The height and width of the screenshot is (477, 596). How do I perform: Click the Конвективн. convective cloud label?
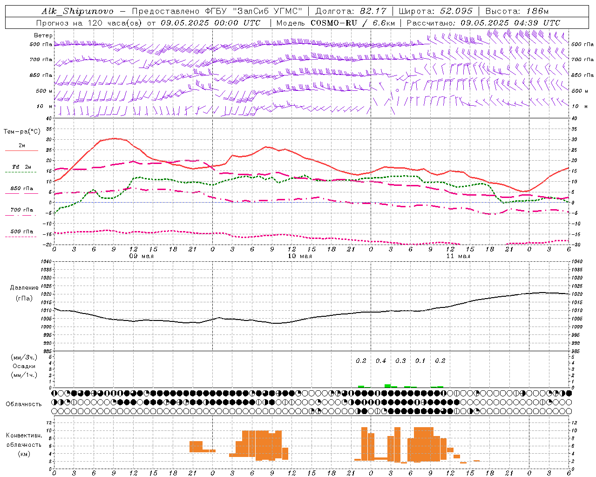24,436
